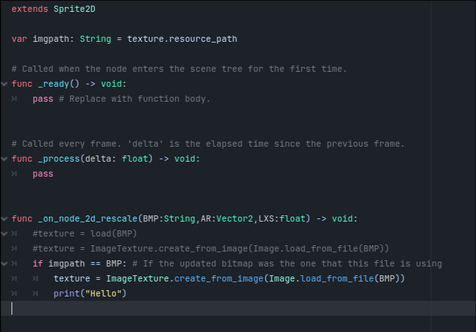Collapse the _process function fold arrow
This screenshot has height=332, width=476.
[x=4, y=159]
